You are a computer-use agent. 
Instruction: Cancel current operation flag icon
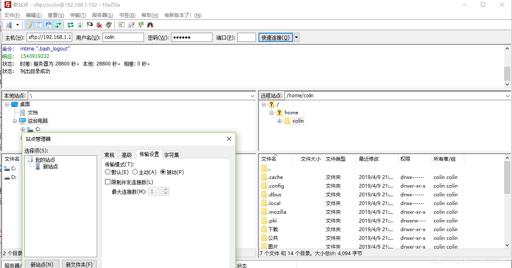pyautogui.click(x=90, y=25)
